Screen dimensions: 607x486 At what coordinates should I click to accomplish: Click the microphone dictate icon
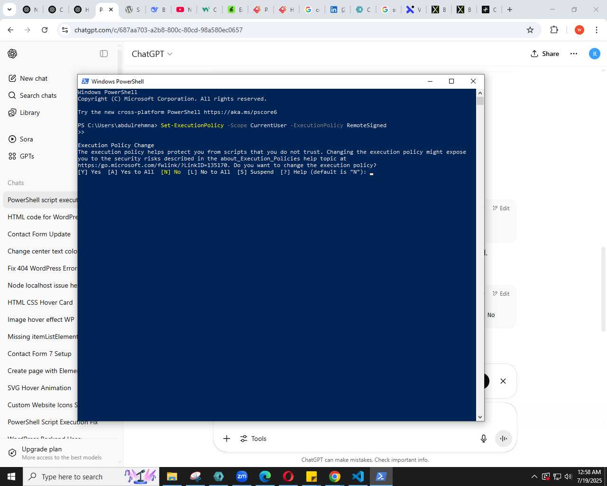pos(484,439)
